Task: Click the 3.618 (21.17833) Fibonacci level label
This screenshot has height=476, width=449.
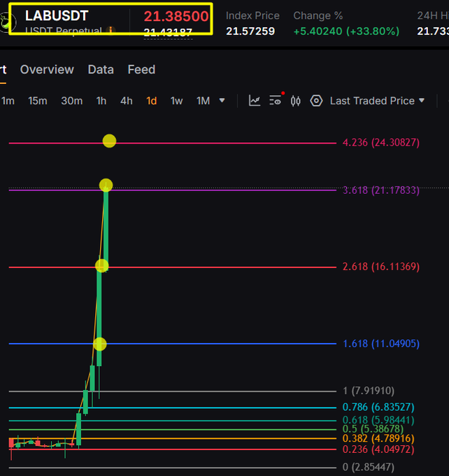Action: click(381, 190)
